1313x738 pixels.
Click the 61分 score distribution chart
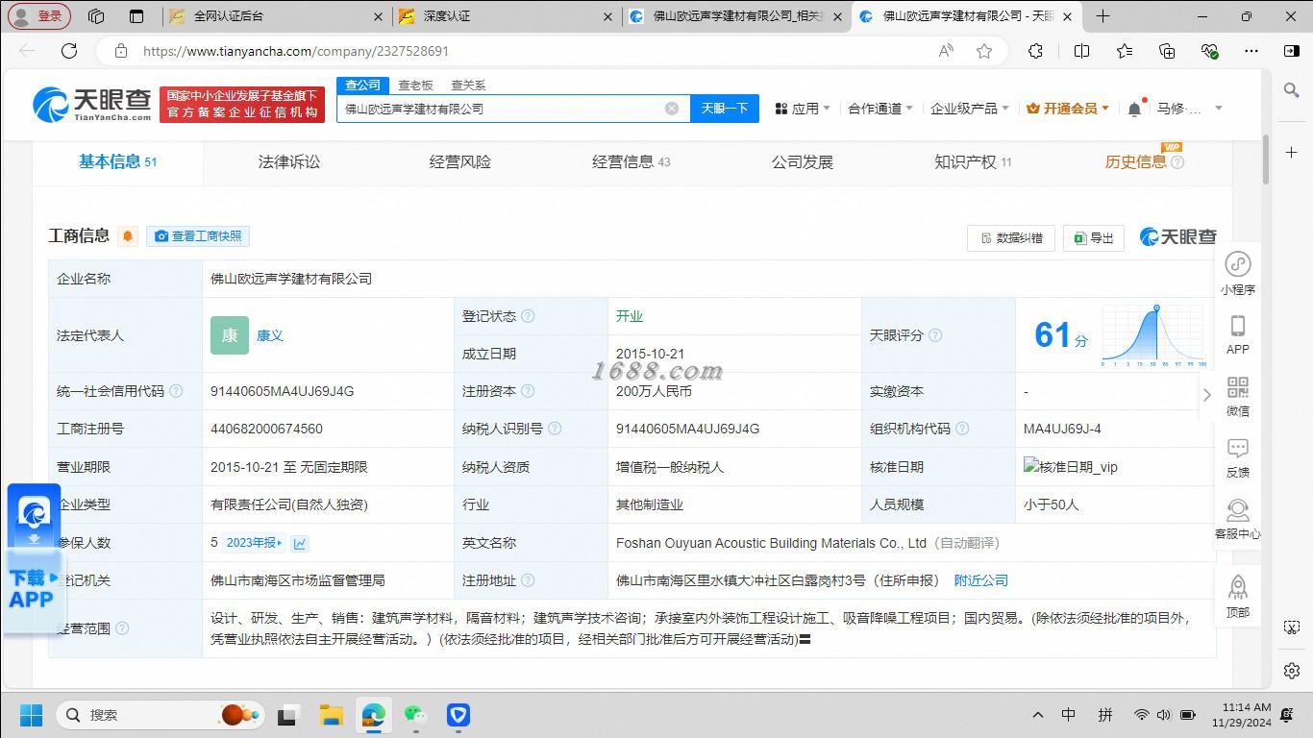tap(1154, 335)
